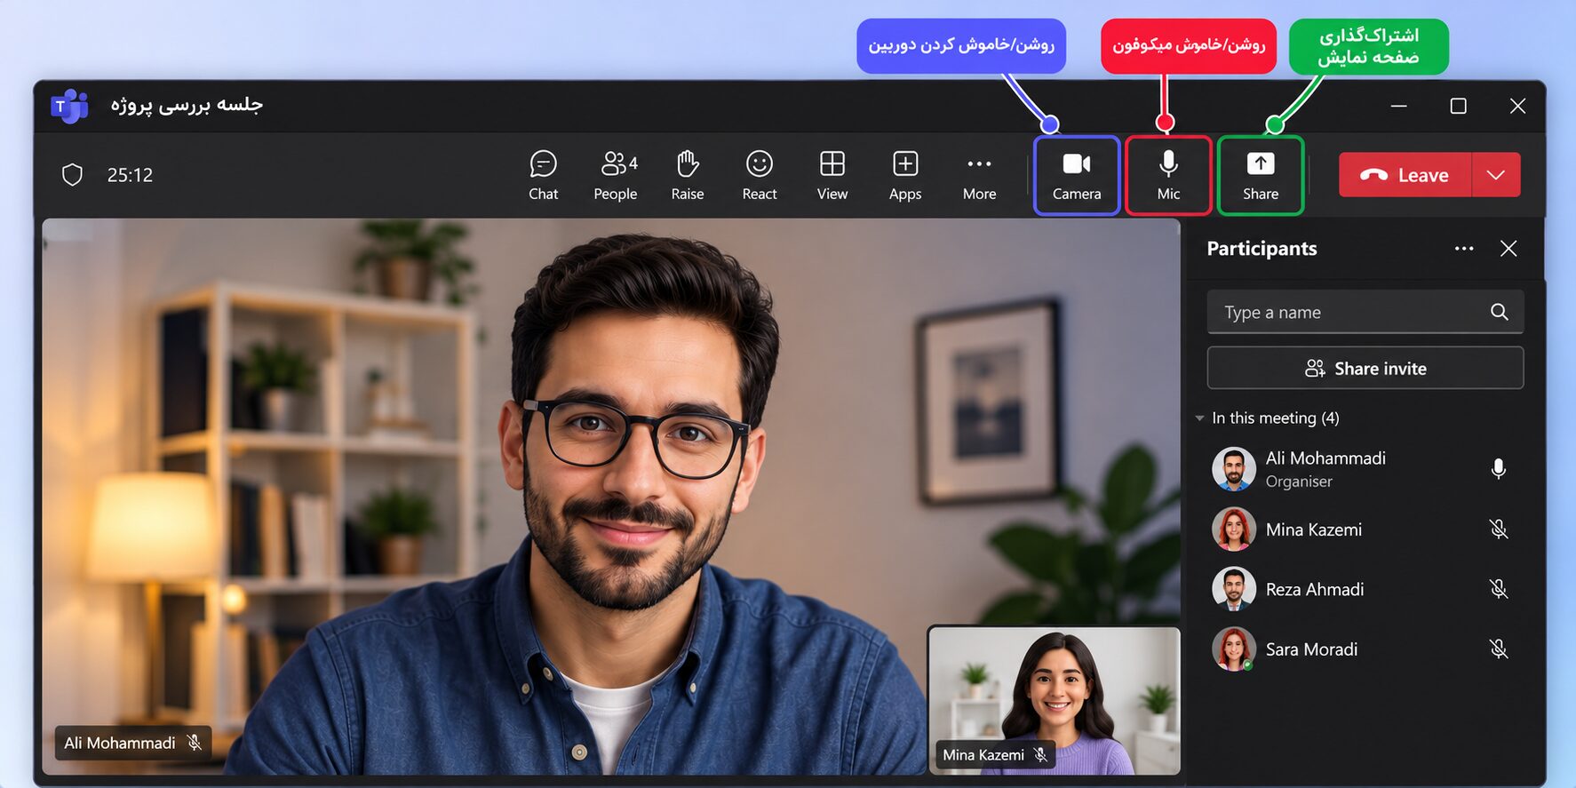The image size is (1576, 788).
Task: Open the Apps menu
Action: pyautogui.click(x=905, y=175)
